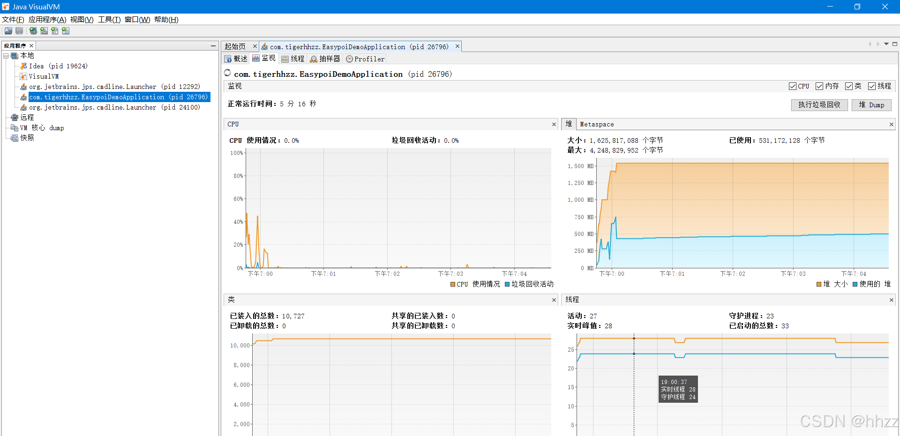Open the 帮助 menu
Image resolution: width=900 pixels, height=436 pixels.
(166, 20)
